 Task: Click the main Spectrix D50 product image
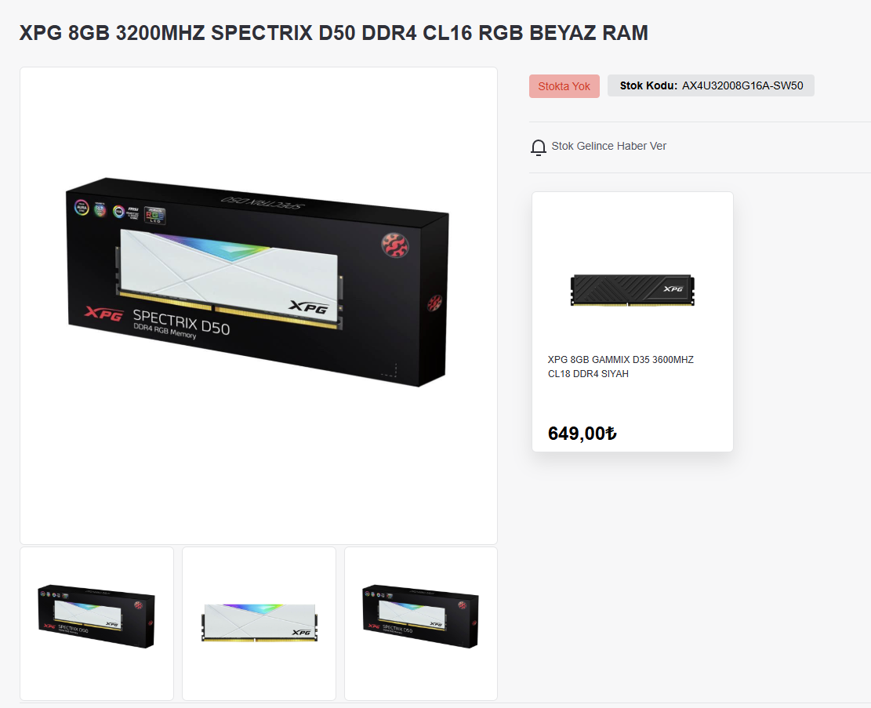[x=259, y=306]
